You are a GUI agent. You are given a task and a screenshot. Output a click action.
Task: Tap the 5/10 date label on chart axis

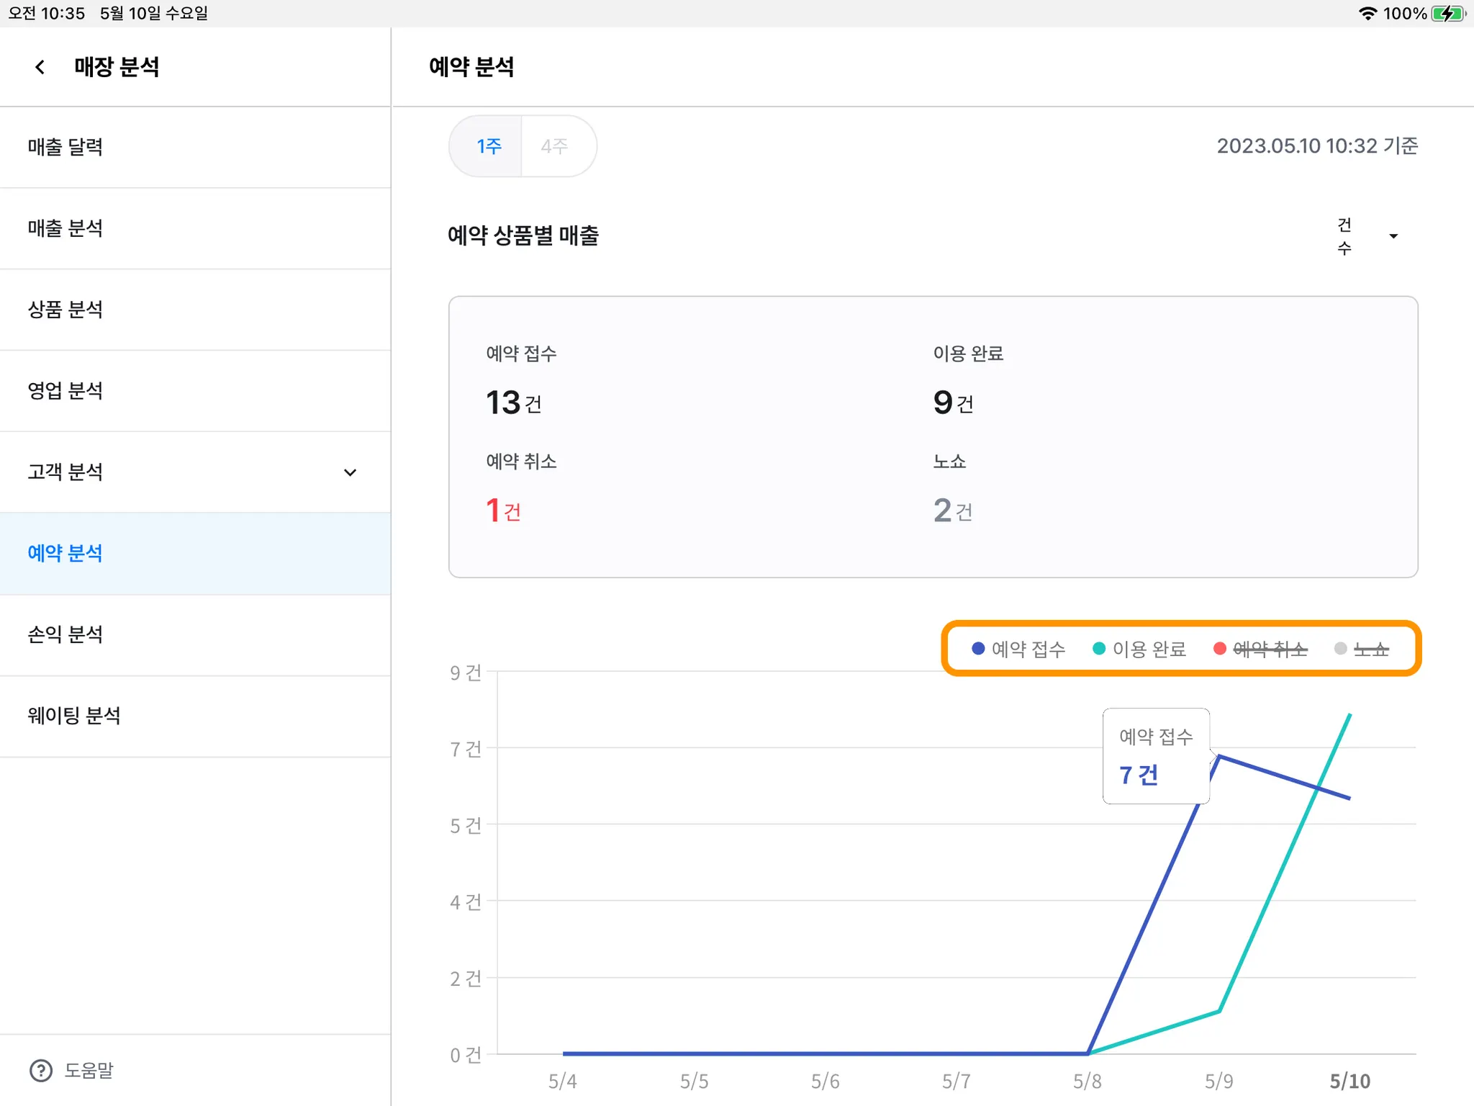pos(1349,1081)
